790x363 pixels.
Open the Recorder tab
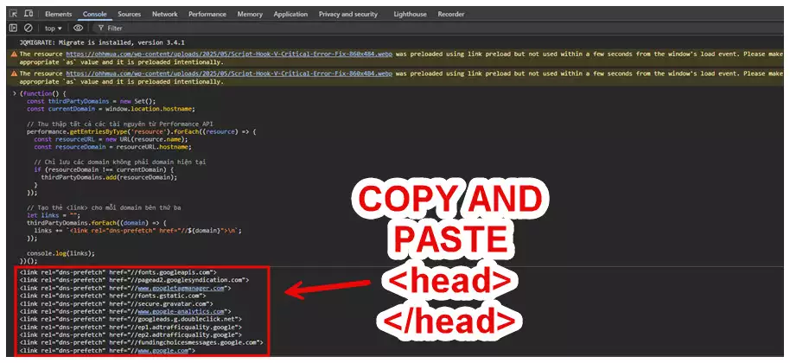451,14
